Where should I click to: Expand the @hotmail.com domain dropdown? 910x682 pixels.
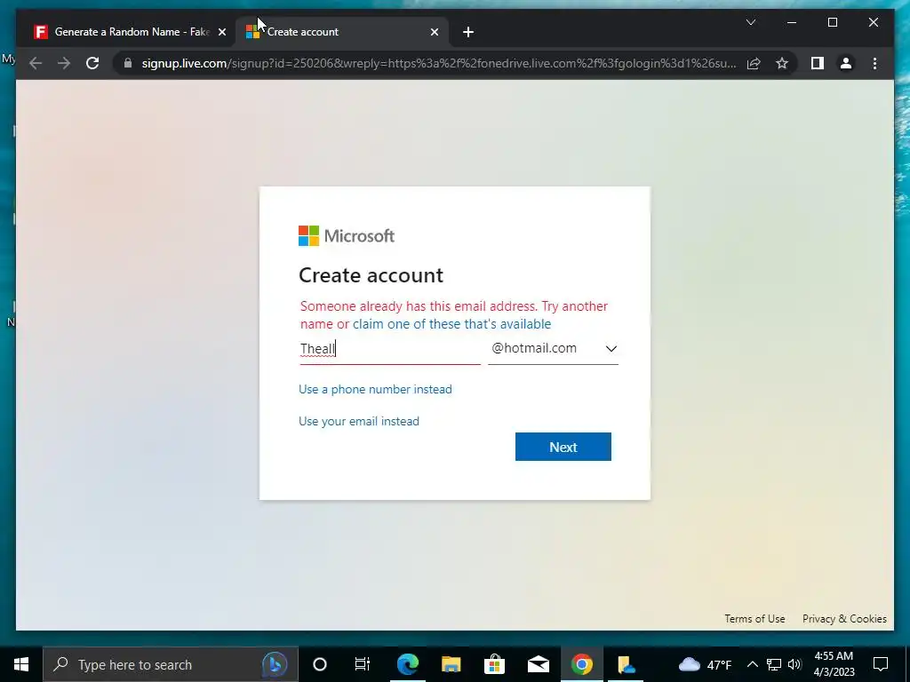click(553, 348)
